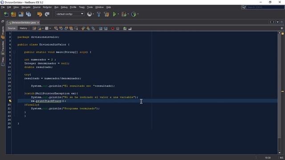Open the Refactor menu

(x=47, y=7)
